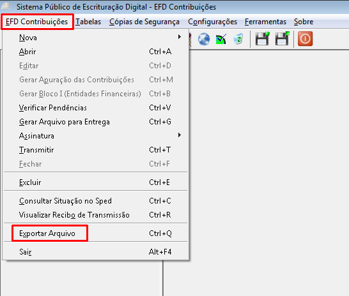Click the app icon in title bar

6,6
